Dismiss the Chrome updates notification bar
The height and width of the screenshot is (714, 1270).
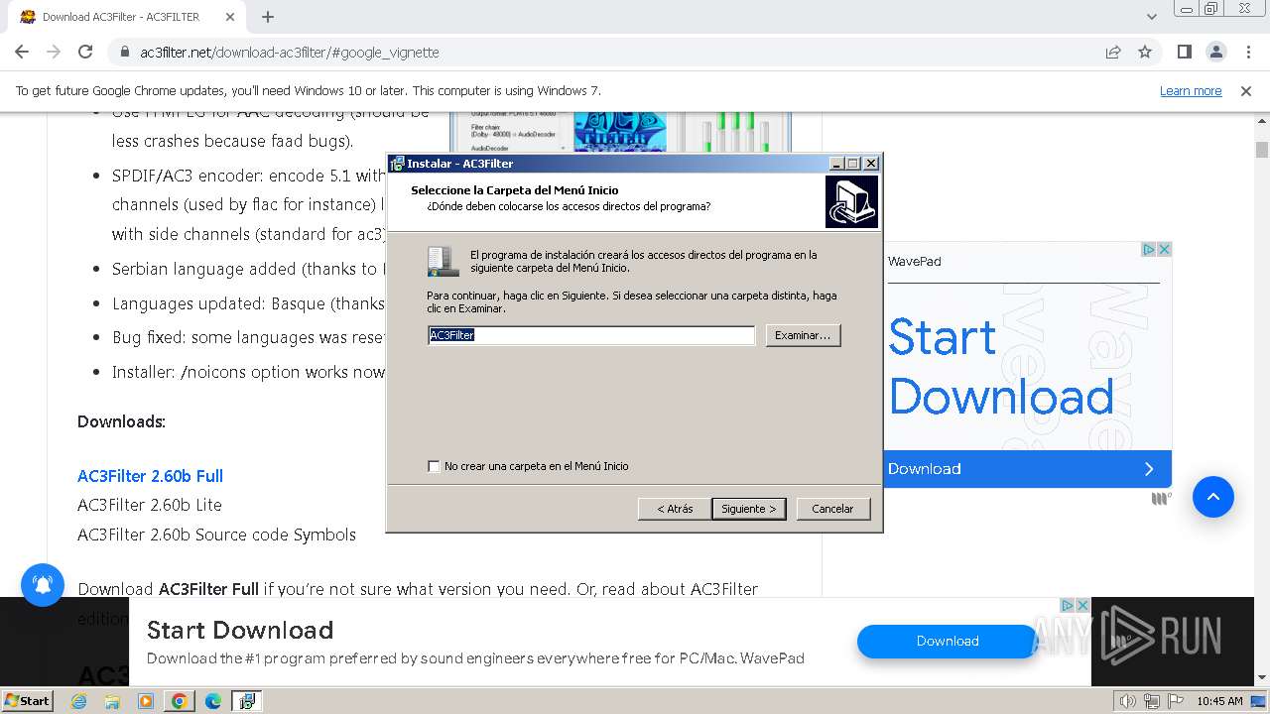point(1246,90)
